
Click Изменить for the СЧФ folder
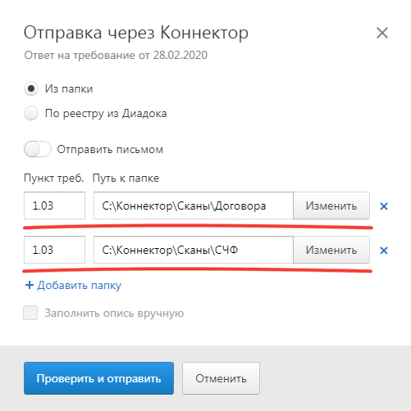tap(331, 250)
